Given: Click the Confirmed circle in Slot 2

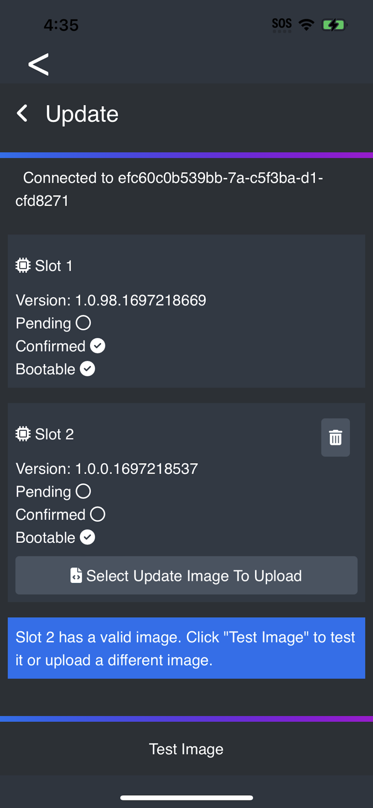Looking at the screenshot, I should (97, 514).
